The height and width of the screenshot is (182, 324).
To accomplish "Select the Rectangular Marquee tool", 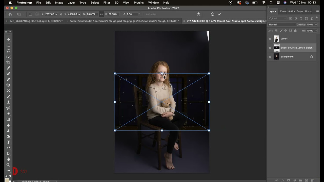I will pos(8,45).
